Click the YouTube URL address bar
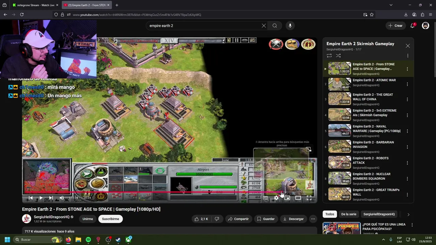This screenshot has width=436, height=245. [x=215, y=15]
